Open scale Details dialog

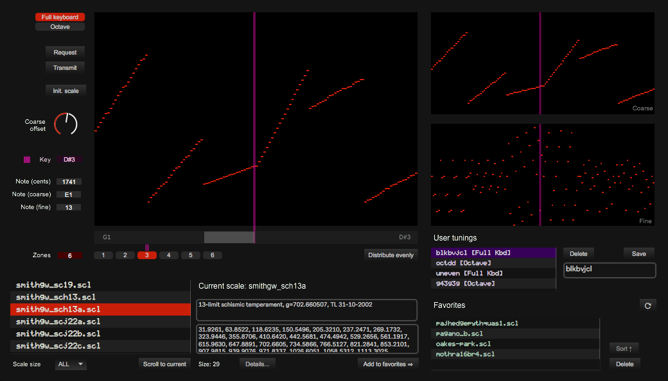pyautogui.click(x=257, y=364)
